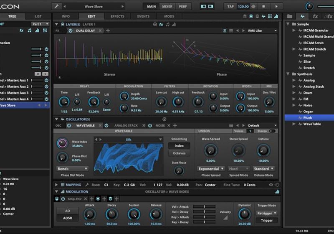Toggle power for the Dual Delay effect
This screenshot has width=334, height=234.
70,31
